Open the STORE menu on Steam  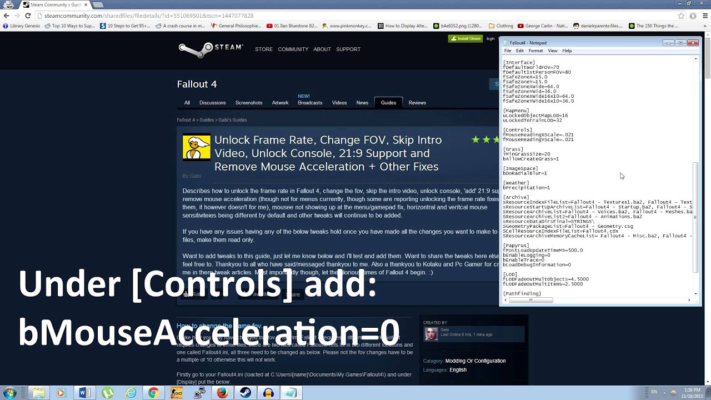(x=264, y=49)
